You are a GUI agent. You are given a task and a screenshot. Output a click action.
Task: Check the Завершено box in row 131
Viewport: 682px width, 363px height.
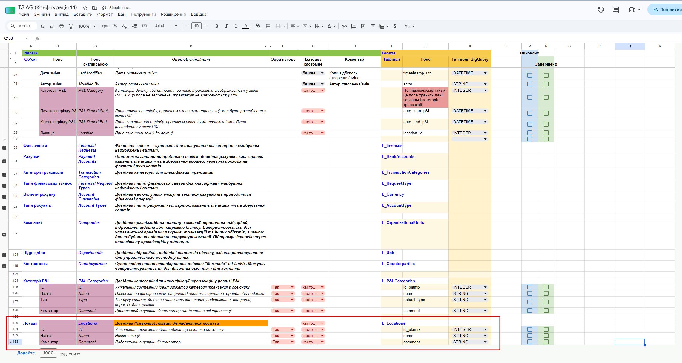tap(546, 329)
